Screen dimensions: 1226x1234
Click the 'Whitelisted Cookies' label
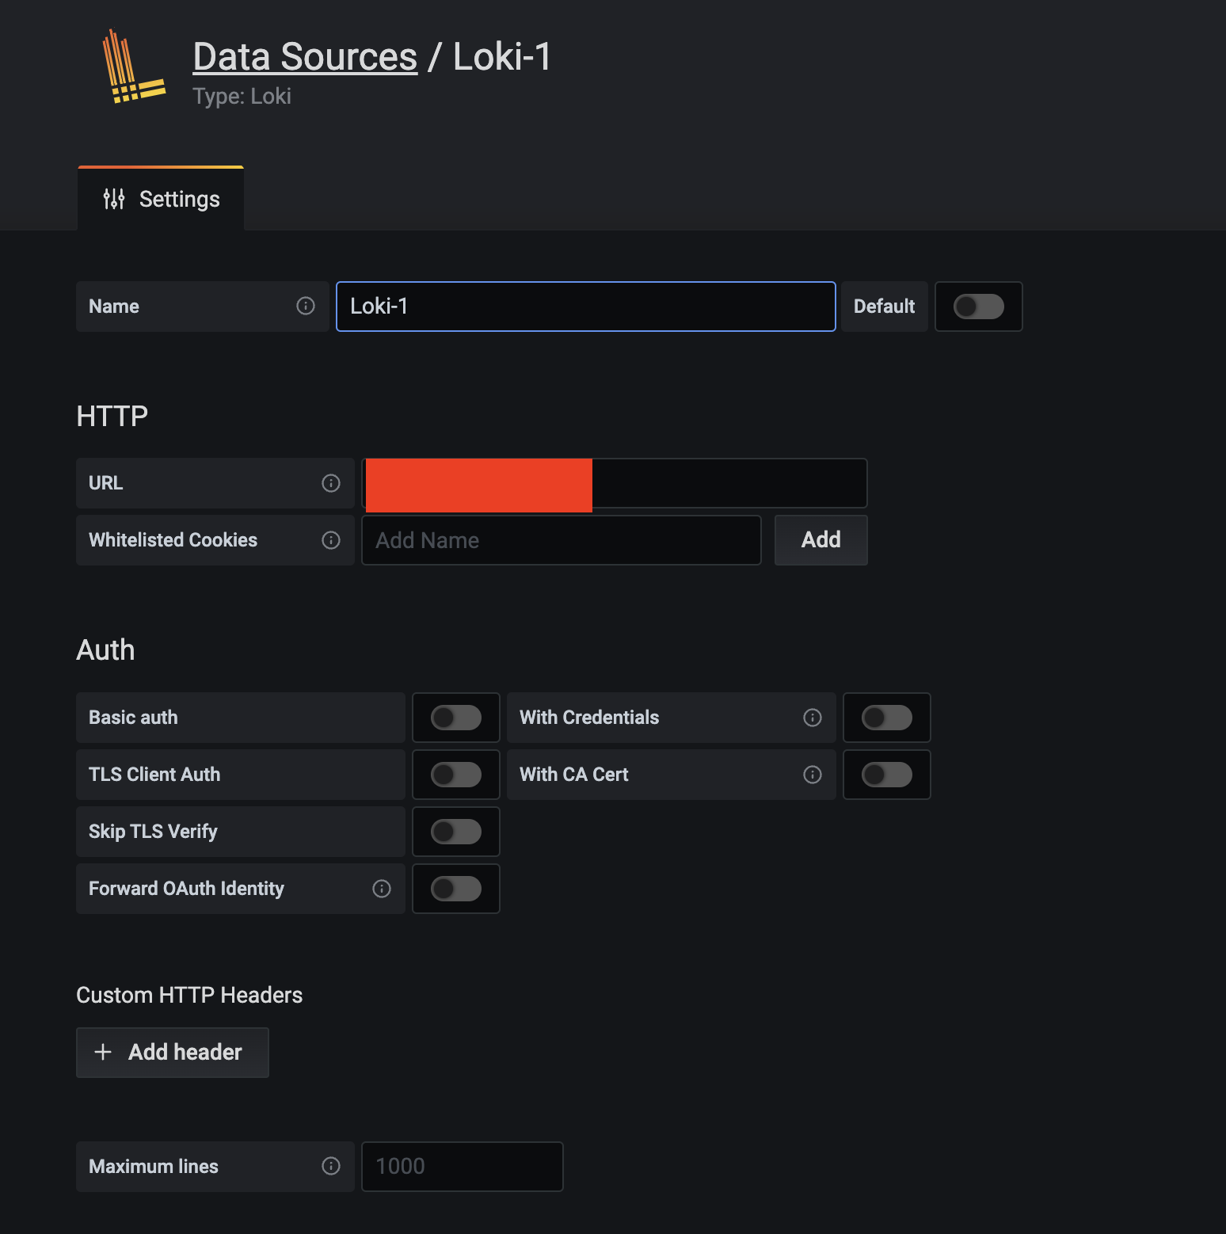point(173,540)
